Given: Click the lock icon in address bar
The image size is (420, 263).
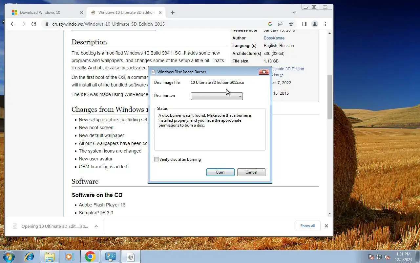Looking at the screenshot, I should (x=47, y=24).
